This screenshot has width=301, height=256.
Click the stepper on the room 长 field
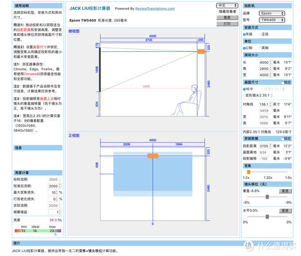270,62
